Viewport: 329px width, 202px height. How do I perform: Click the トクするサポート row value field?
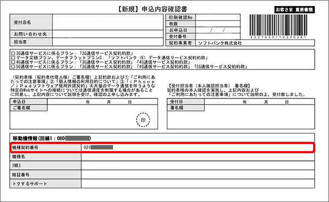coord(198,184)
